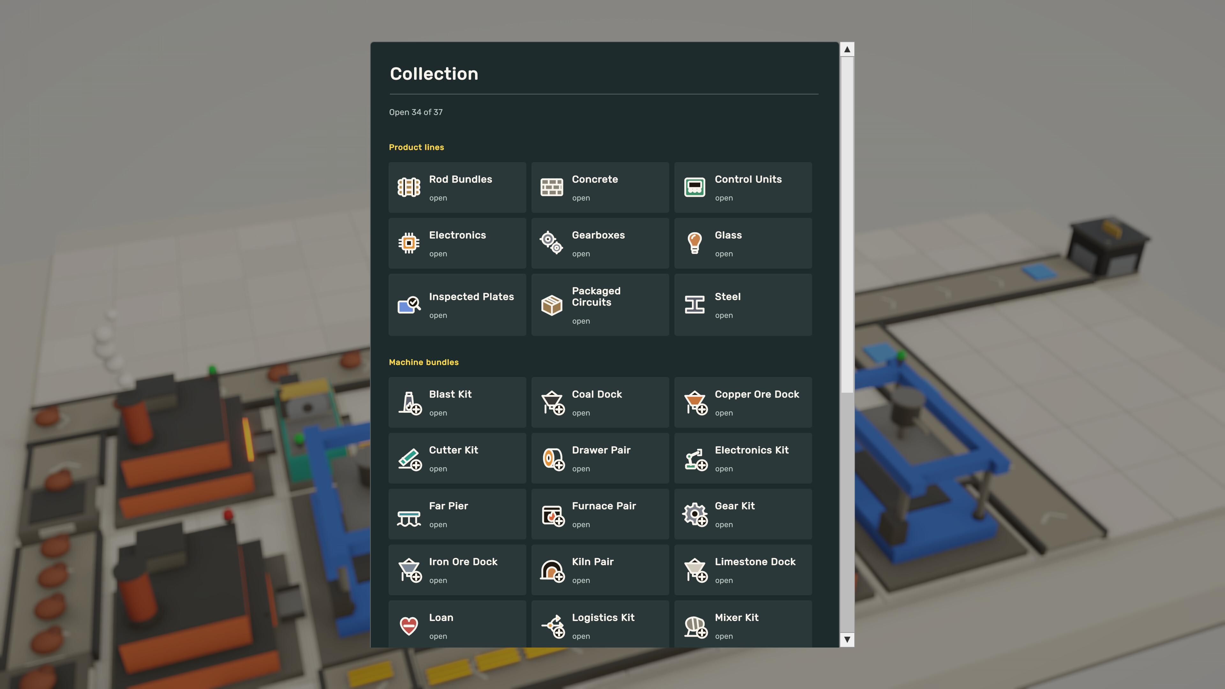The width and height of the screenshot is (1225, 689).
Task: Click the Limestone Dock icon
Action: coord(696,570)
